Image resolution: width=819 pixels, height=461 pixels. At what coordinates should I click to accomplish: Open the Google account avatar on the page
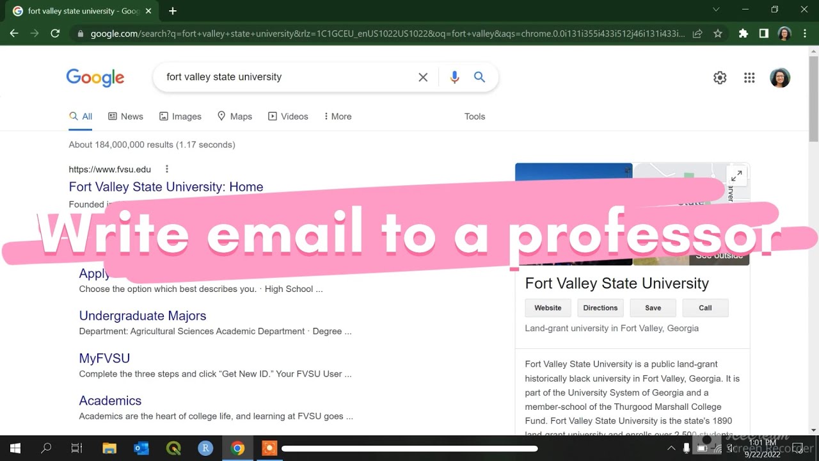(780, 77)
